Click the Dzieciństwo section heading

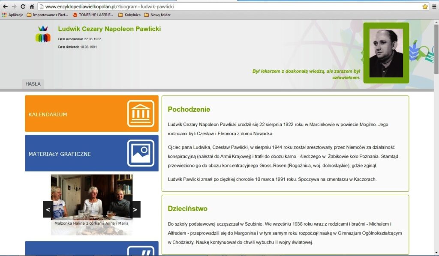(x=188, y=208)
